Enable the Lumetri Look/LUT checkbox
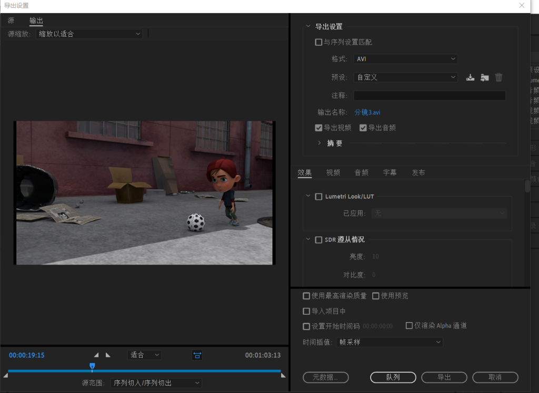Viewport: 539px width, 393px height. pos(318,196)
